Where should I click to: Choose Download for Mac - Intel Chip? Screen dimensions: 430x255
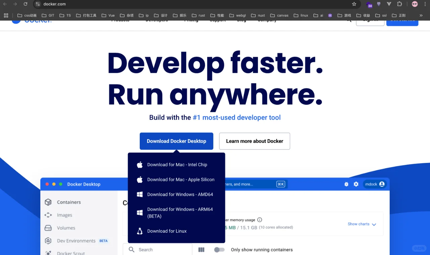coord(176,165)
